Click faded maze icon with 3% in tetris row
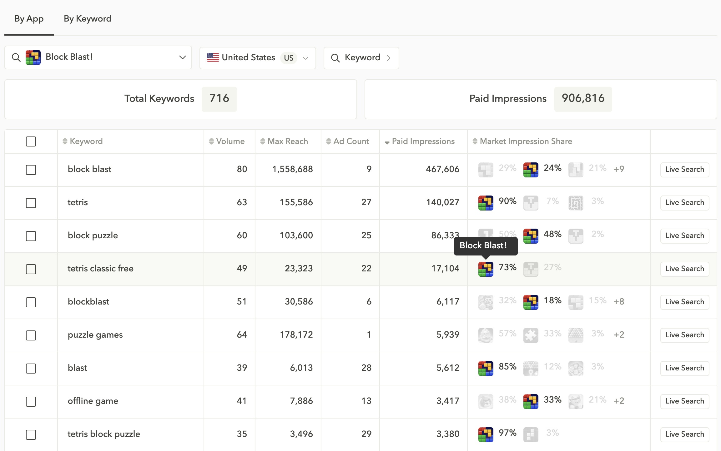Viewport: 721px width, 451px height. tap(576, 203)
